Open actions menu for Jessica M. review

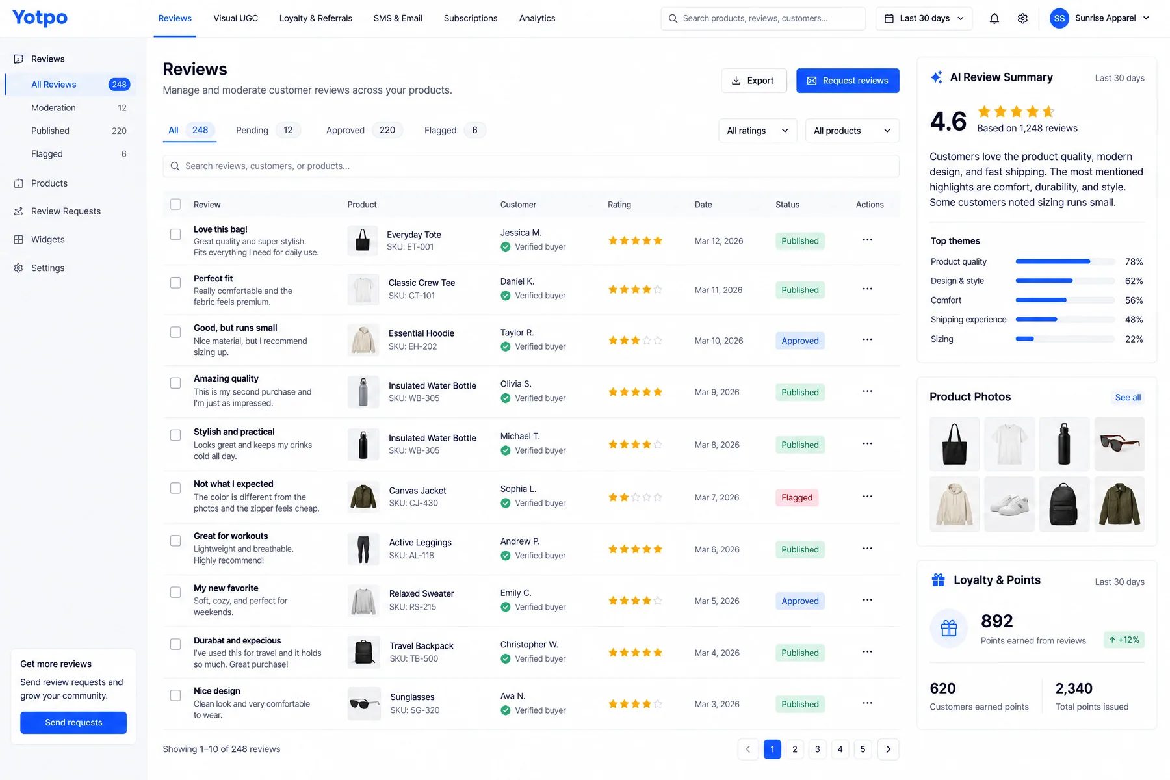click(x=867, y=240)
